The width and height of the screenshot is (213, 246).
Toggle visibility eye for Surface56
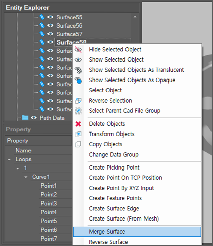click(50, 25)
